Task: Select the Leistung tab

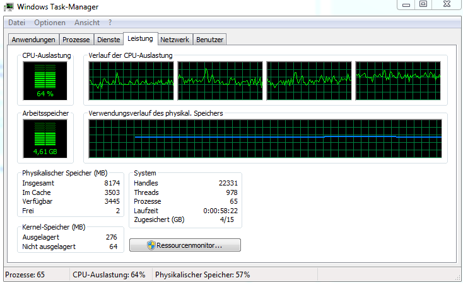Action: [140, 38]
